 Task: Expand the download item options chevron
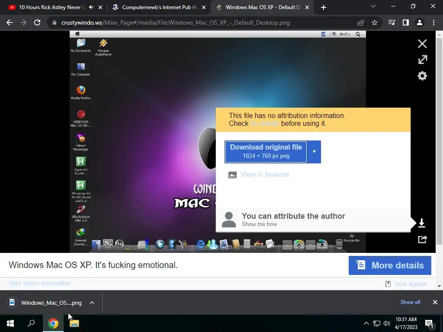pyautogui.click(x=92, y=303)
